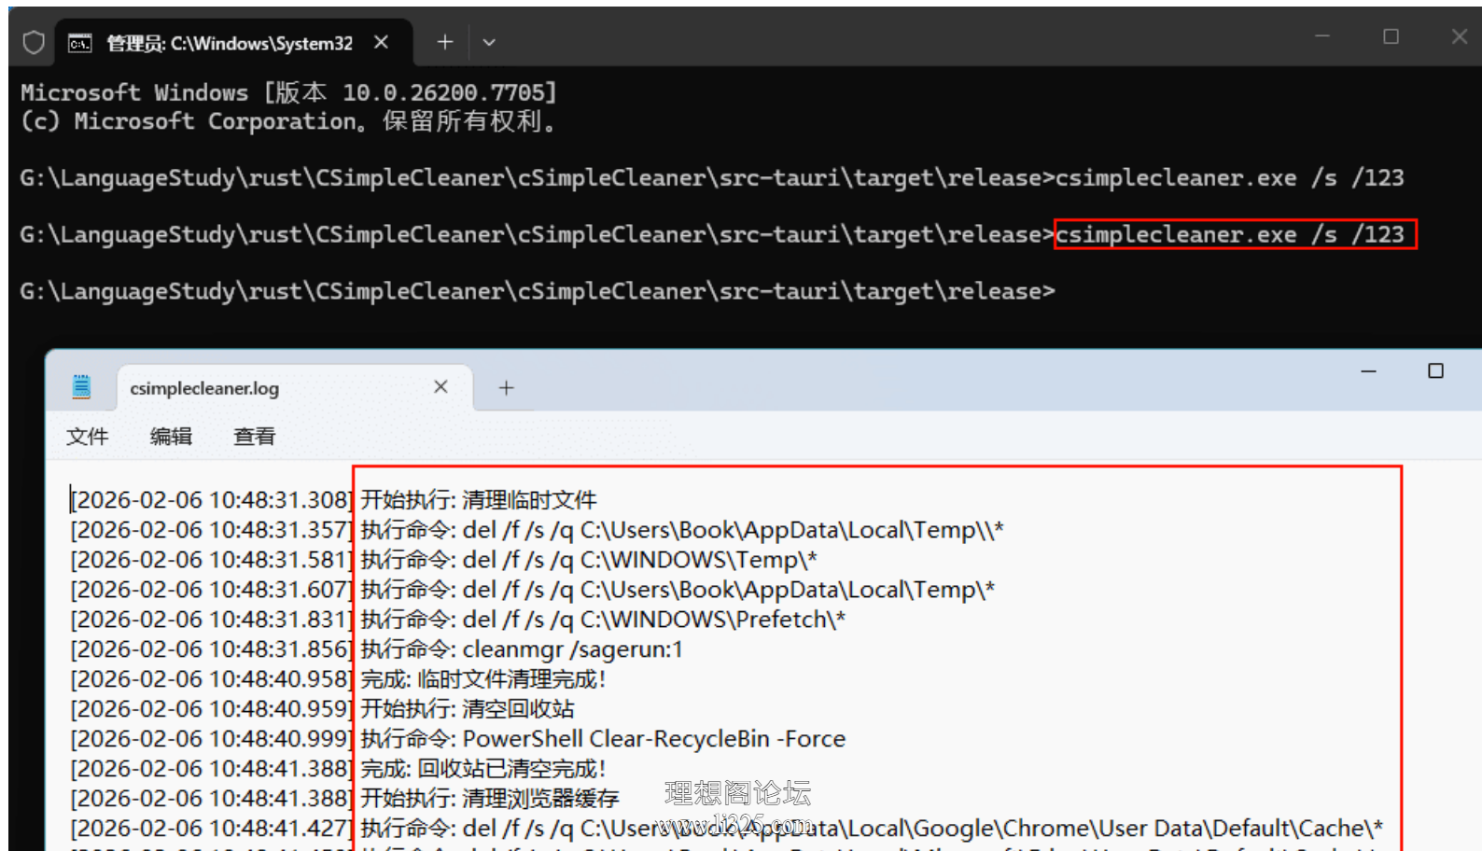Click the shield icon in terminal title bar
1482x851 pixels.
pos(34,43)
